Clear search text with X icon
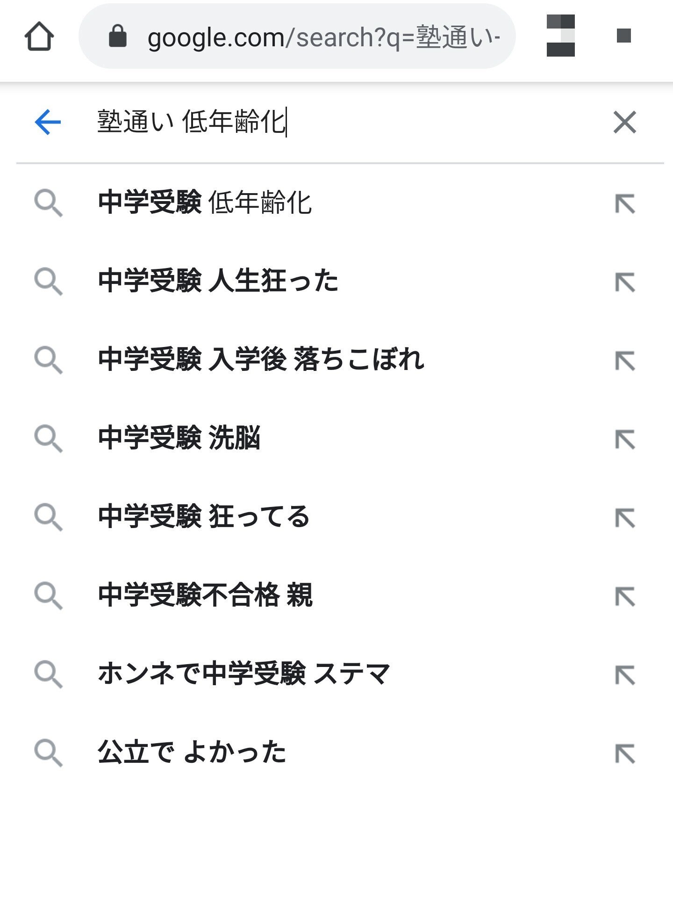The width and height of the screenshot is (673, 898). (624, 122)
